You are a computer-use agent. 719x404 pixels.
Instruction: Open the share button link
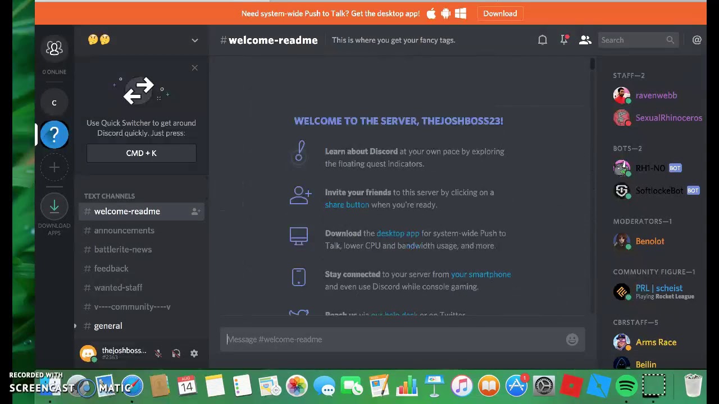347,205
